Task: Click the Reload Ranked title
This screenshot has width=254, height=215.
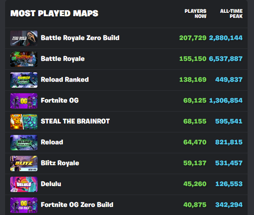Action: [65, 80]
